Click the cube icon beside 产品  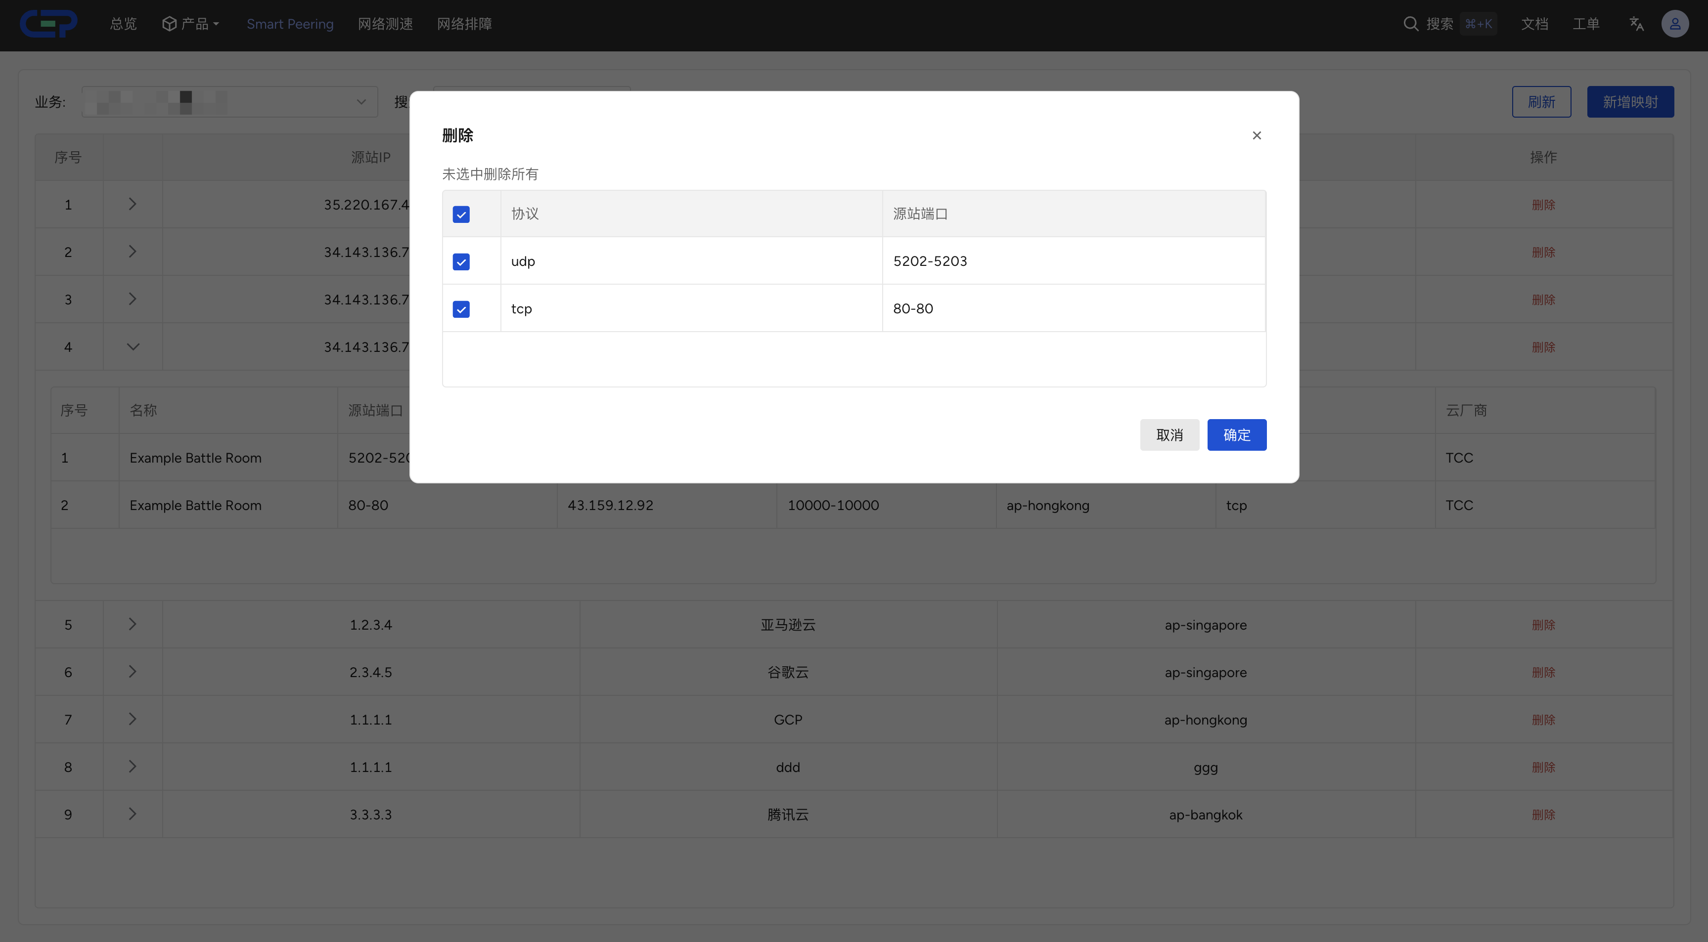169,24
